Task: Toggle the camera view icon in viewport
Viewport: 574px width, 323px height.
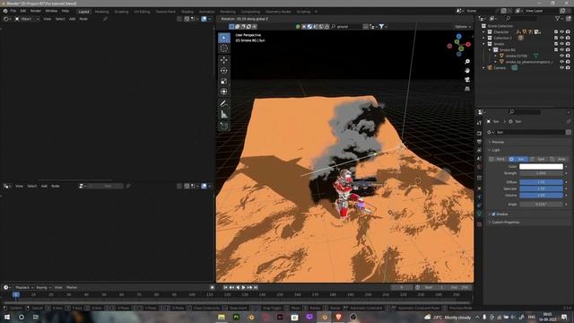Action: tap(467, 80)
